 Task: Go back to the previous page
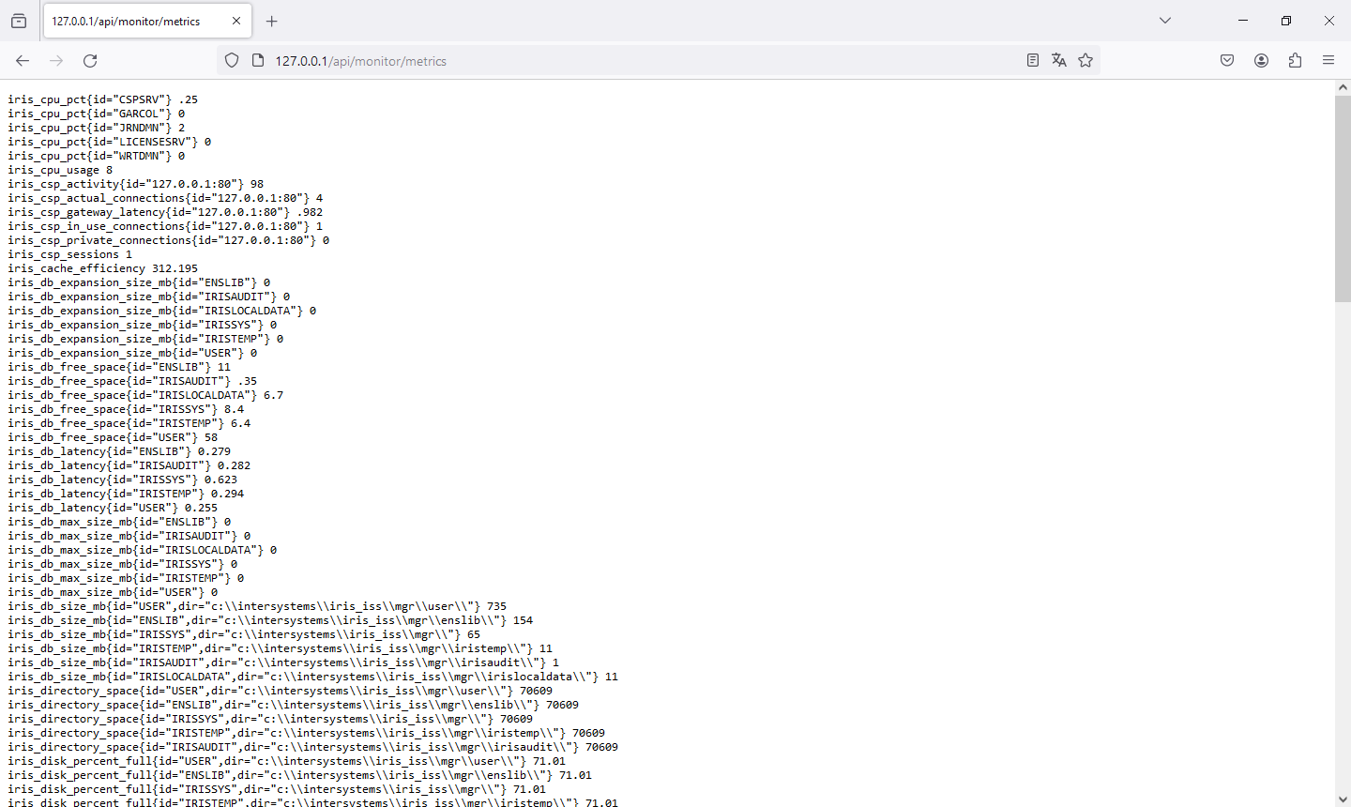tap(23, 60)
